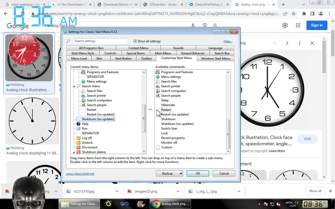Click the Menu settings globe icon in Available commands
The width and height of the screenshot is (335, 209).
pyautogui.click(x=158, y=77)
